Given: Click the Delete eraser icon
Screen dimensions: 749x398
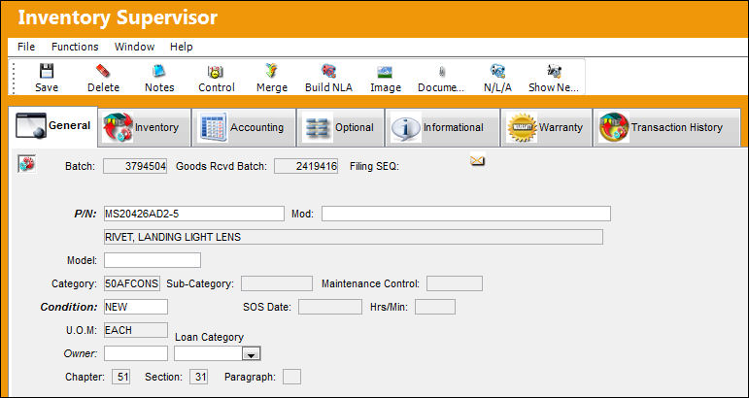Looking at the screenshot, I should pyautogui.click(x=103, y=72).
